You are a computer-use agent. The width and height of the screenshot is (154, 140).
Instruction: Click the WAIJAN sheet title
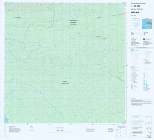[x=135, y=12]
